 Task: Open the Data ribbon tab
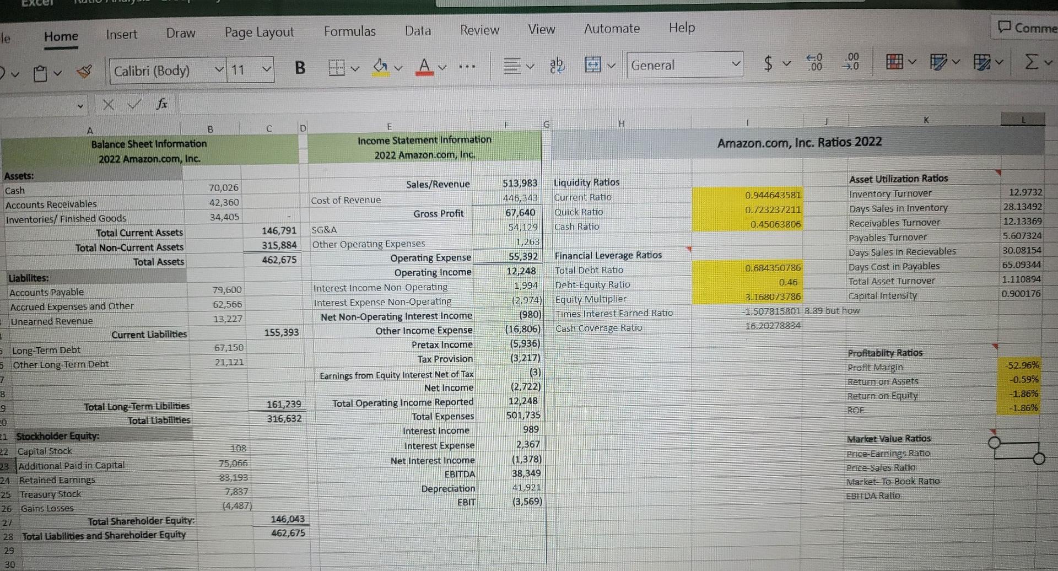point(417,30)
